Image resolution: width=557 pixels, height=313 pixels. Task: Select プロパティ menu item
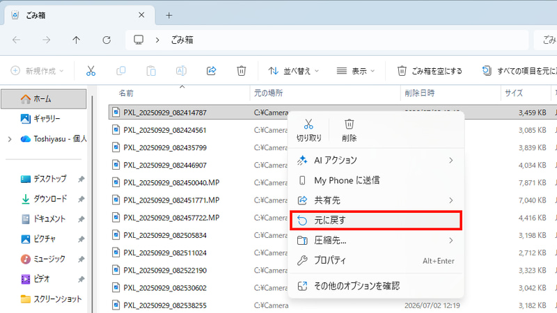pyautogui.click(x=376, y=260)
